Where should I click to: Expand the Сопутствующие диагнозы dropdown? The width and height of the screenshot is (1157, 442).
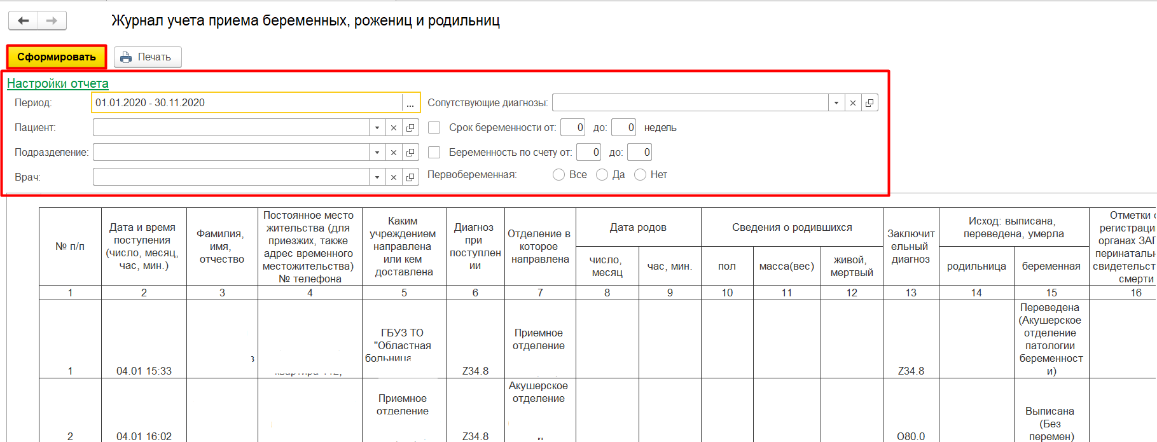(836, 103)
